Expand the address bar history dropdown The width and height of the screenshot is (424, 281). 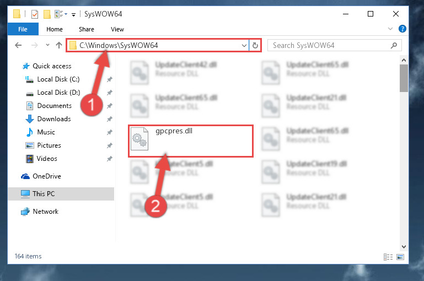[x=244, y=45]
